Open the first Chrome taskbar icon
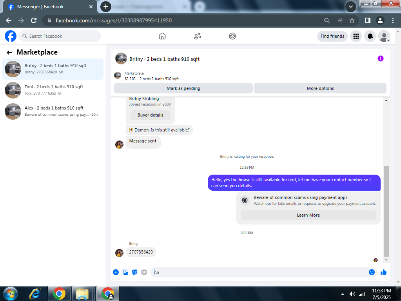 click(59, 294)
